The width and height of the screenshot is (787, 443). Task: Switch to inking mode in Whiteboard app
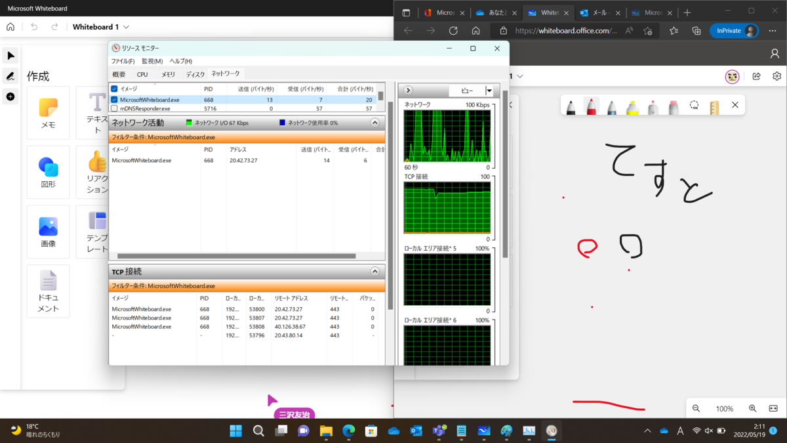[10, 76]
